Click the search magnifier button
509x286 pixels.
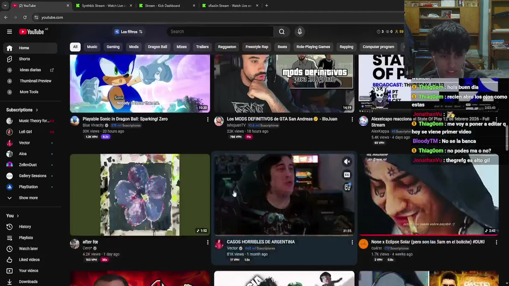tap(282, 32)
